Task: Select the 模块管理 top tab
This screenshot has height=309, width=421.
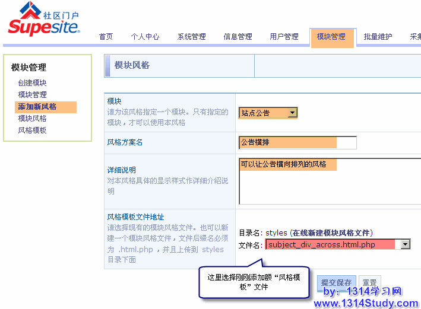Action: coord(331,37)
